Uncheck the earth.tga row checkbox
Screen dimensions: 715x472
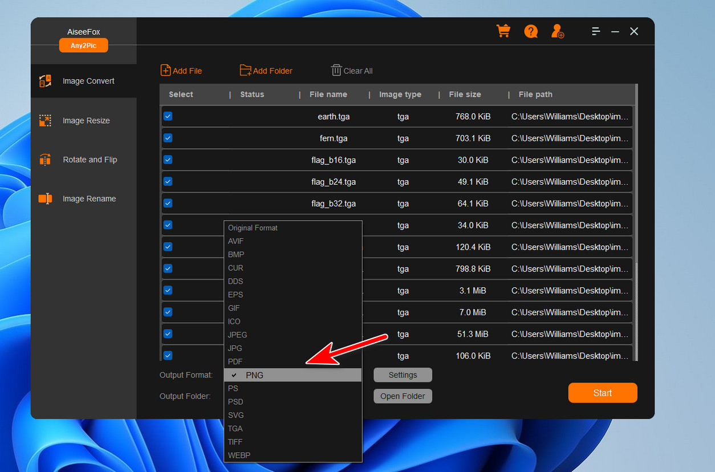pos(168,116)
